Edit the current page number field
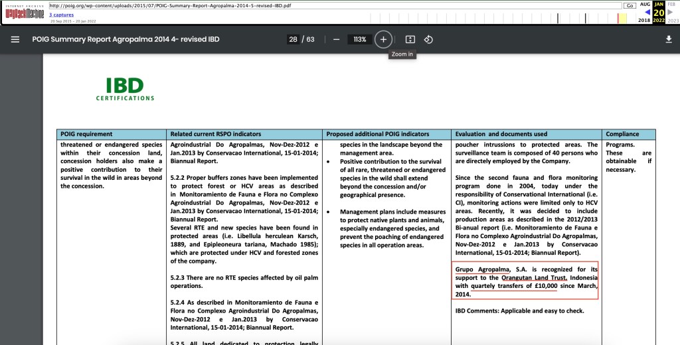 (x=293, y=39)
